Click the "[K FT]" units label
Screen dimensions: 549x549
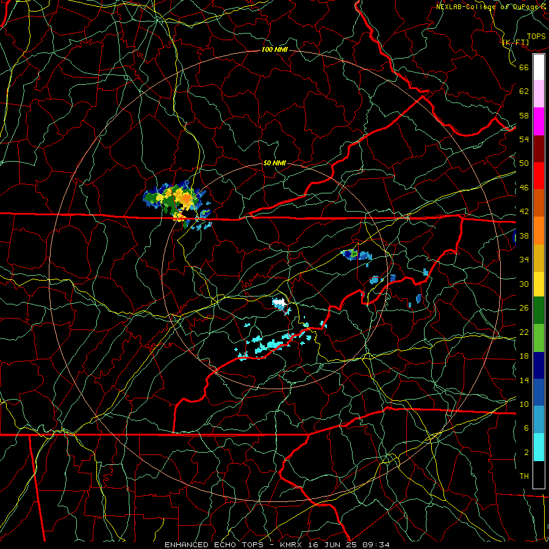(515, 43)
